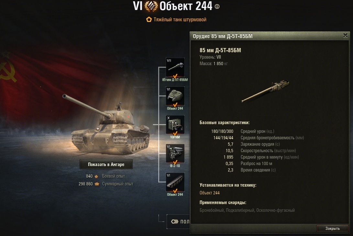Select the Объект 244 tracks module icon
The height and width of the screenshot is (236, 353).
(x=175, y=182)
